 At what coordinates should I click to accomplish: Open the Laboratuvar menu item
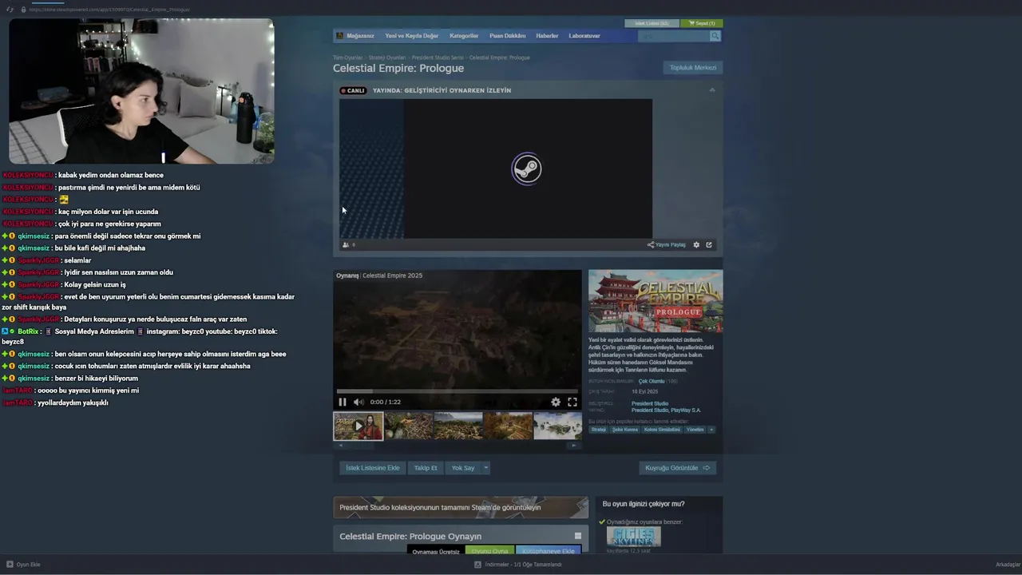(584, 36)
